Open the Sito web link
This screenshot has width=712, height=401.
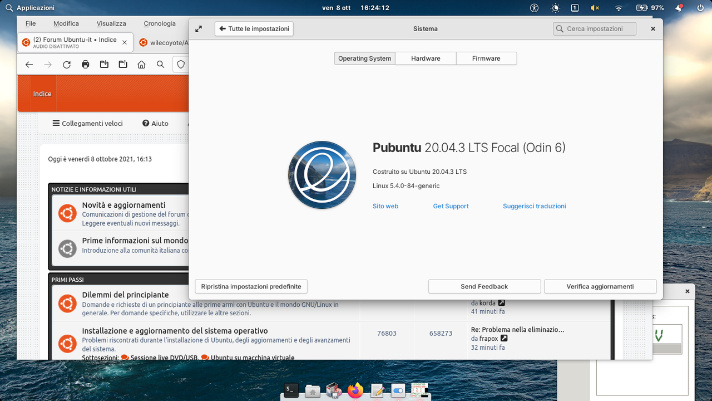tap(385, 206)
